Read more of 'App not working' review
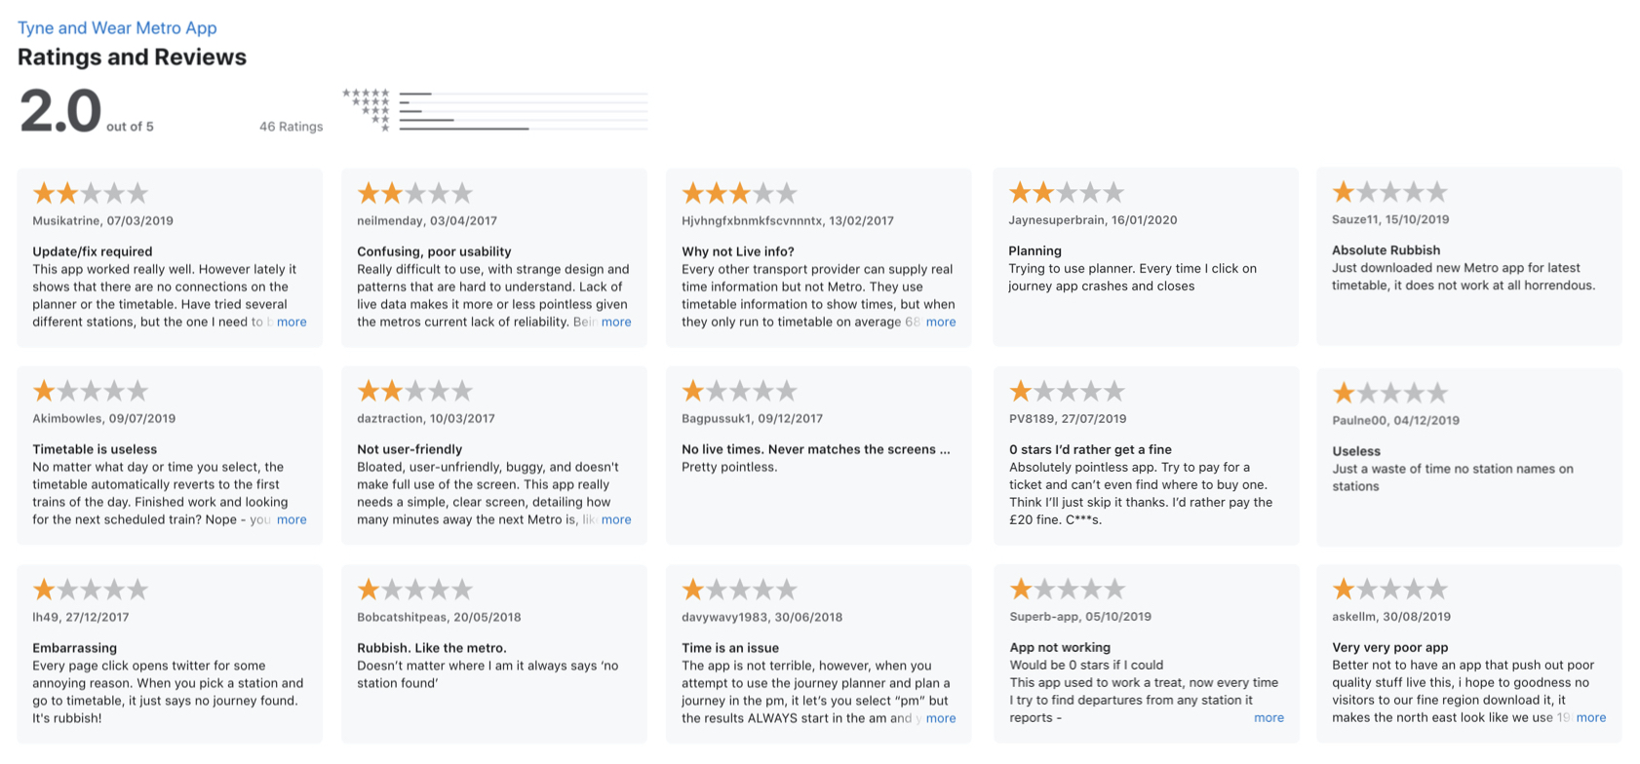The image size is (1640, 764). point(1269,718)
